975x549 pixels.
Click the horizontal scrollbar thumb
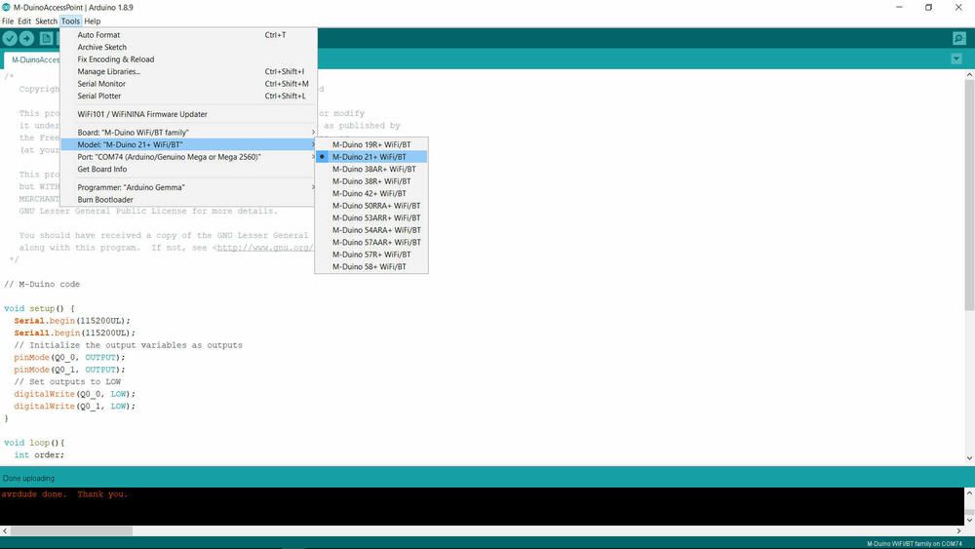pyautogui.click(x=71, y=531)
